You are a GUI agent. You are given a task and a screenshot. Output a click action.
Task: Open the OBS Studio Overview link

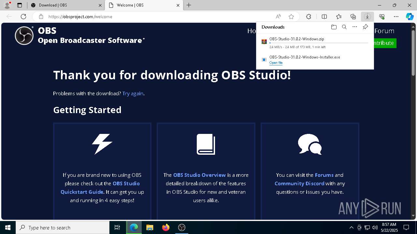199,175
